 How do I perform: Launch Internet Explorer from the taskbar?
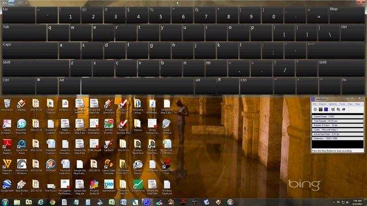(41, 202)
